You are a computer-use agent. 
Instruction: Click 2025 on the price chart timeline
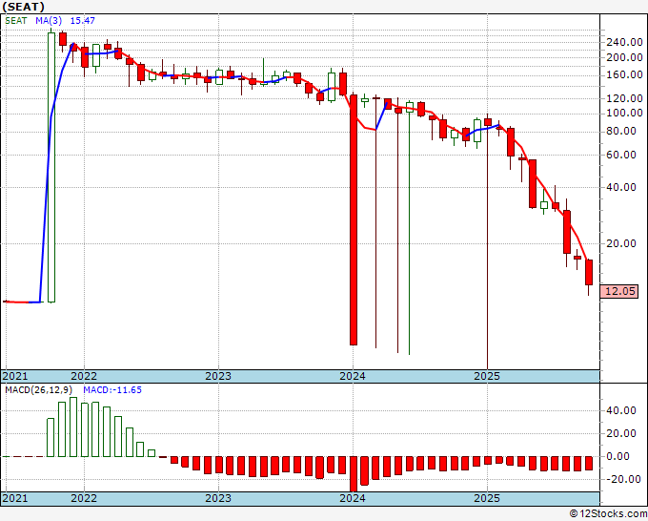[x=487, y=376]
